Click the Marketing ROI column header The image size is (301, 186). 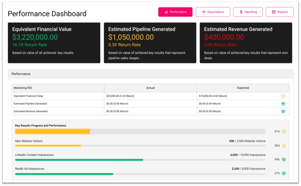coord(23,88)
